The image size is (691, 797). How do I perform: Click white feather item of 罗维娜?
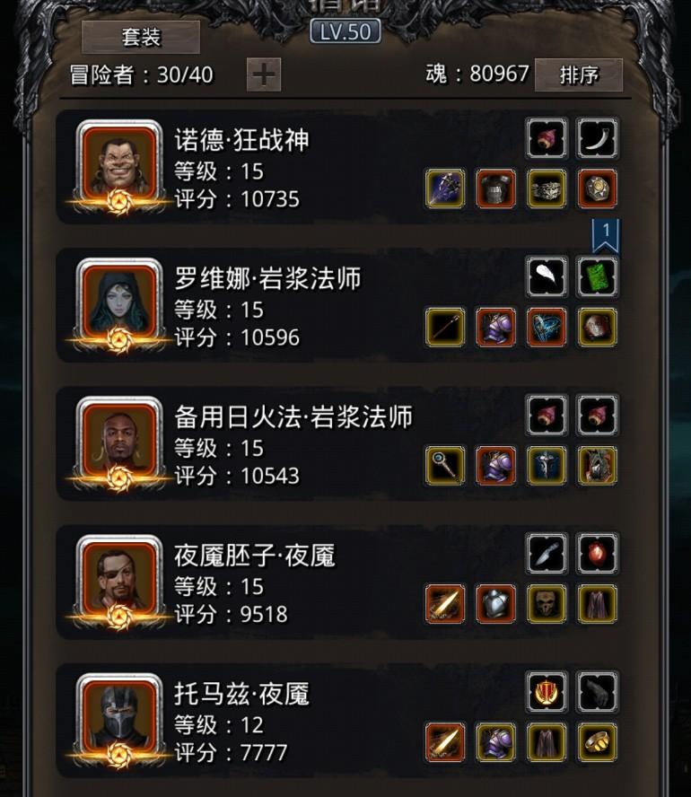point(547,277)
